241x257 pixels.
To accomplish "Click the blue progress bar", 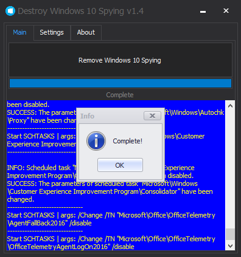I will pos(120,83).
